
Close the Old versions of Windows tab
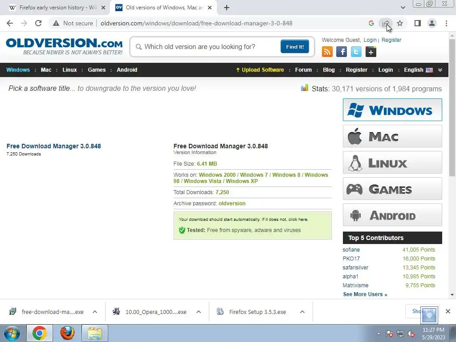coord(210,8)
